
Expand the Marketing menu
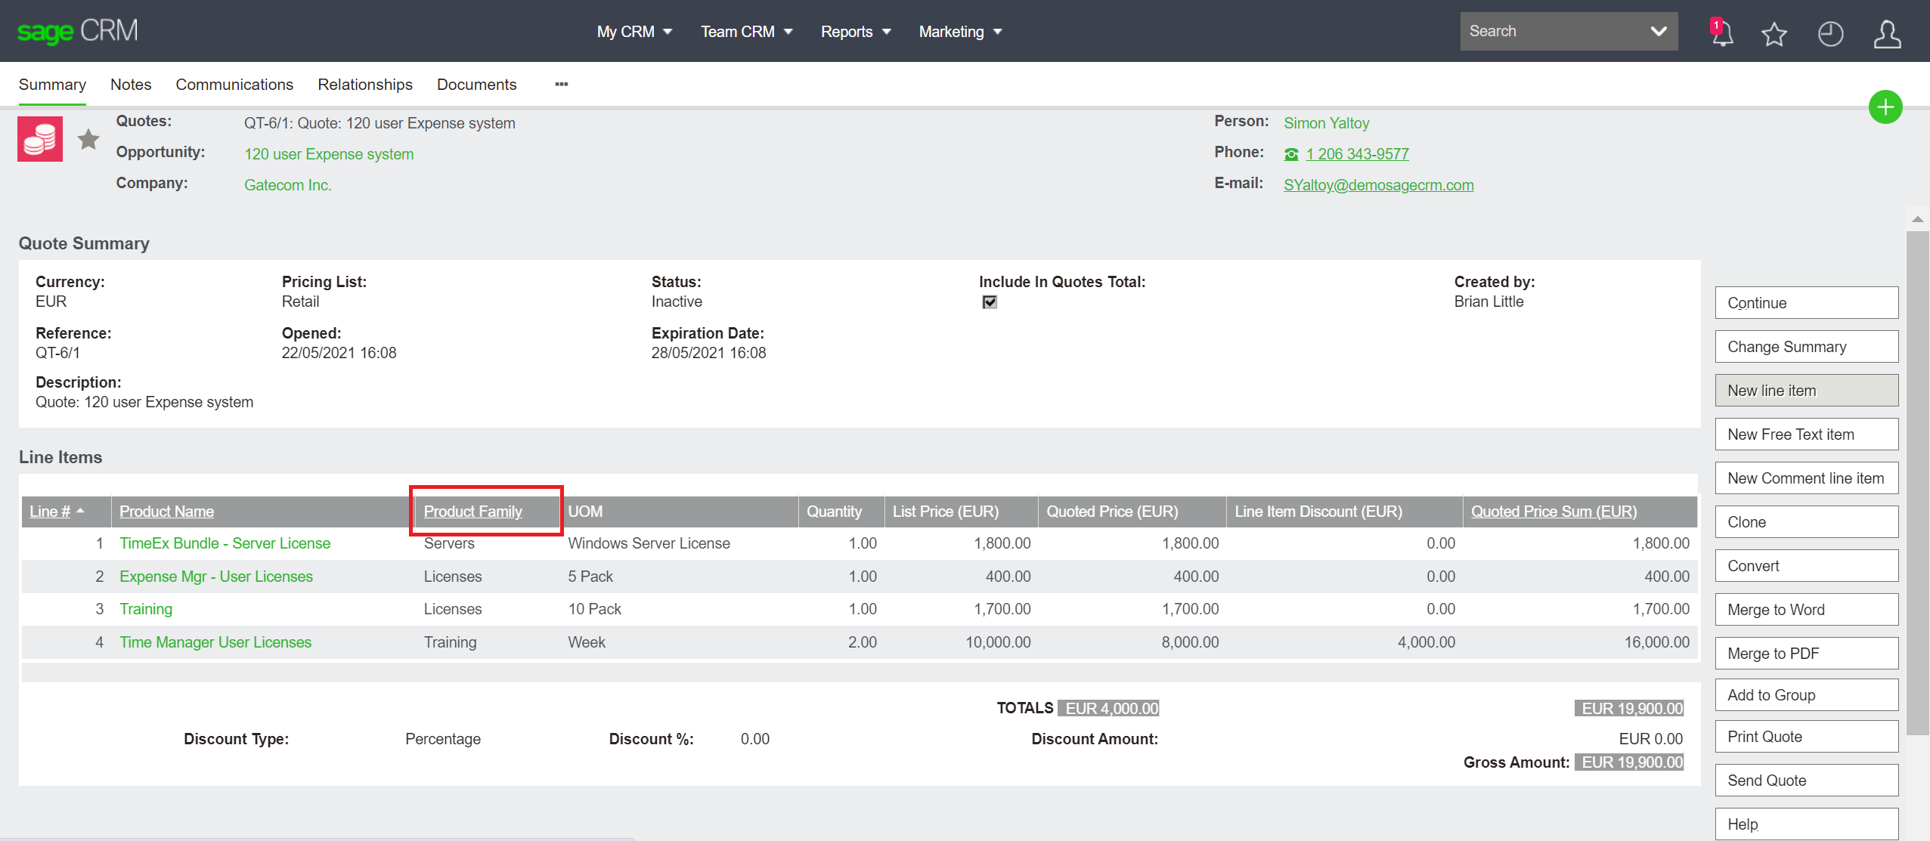coord(959,32)
